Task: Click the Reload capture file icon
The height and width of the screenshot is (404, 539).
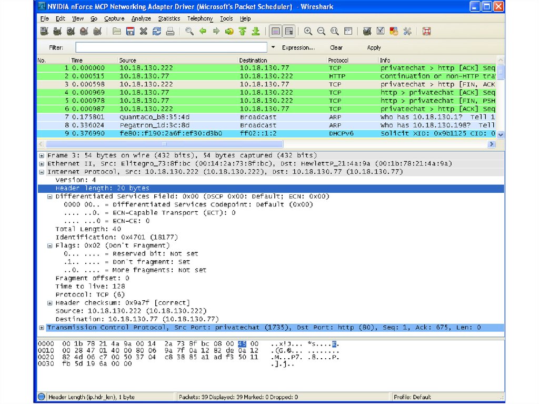Action: coord(157,32)
